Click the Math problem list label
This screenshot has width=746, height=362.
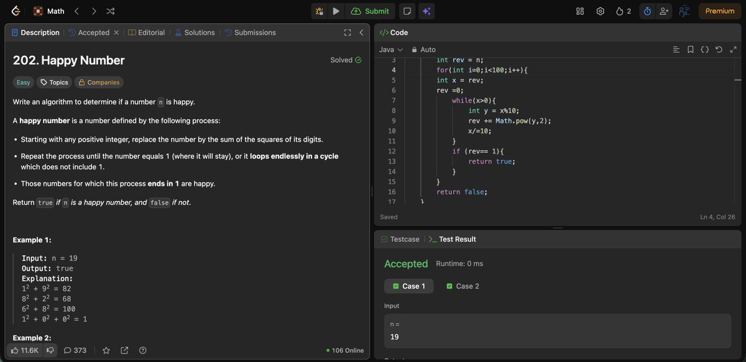coord(48,11)
